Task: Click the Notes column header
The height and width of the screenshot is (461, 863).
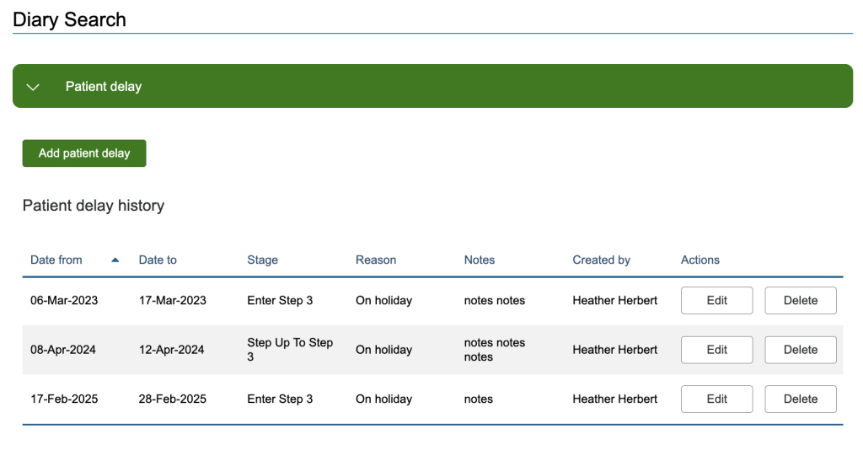Action: pos(479,260)
